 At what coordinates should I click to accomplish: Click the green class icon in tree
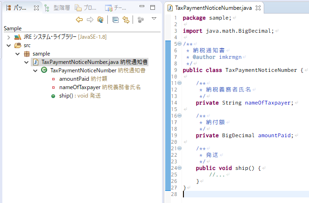tap(44, 70)
